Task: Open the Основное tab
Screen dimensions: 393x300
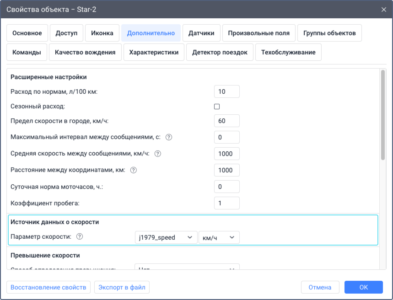Action: pyautogui.click(x=27, y=33)
